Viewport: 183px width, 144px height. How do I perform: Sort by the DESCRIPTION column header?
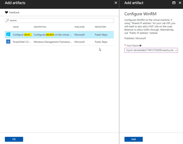click(x=40, y=27)
